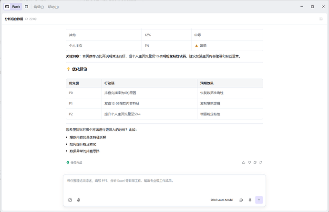The height and width of the screenshot is (212, 329).
Task: Give the response a thumbs down
Action: click(x=249, y=162)
